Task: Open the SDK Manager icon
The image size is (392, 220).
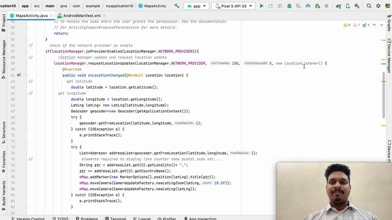Action: click(357, 5)
